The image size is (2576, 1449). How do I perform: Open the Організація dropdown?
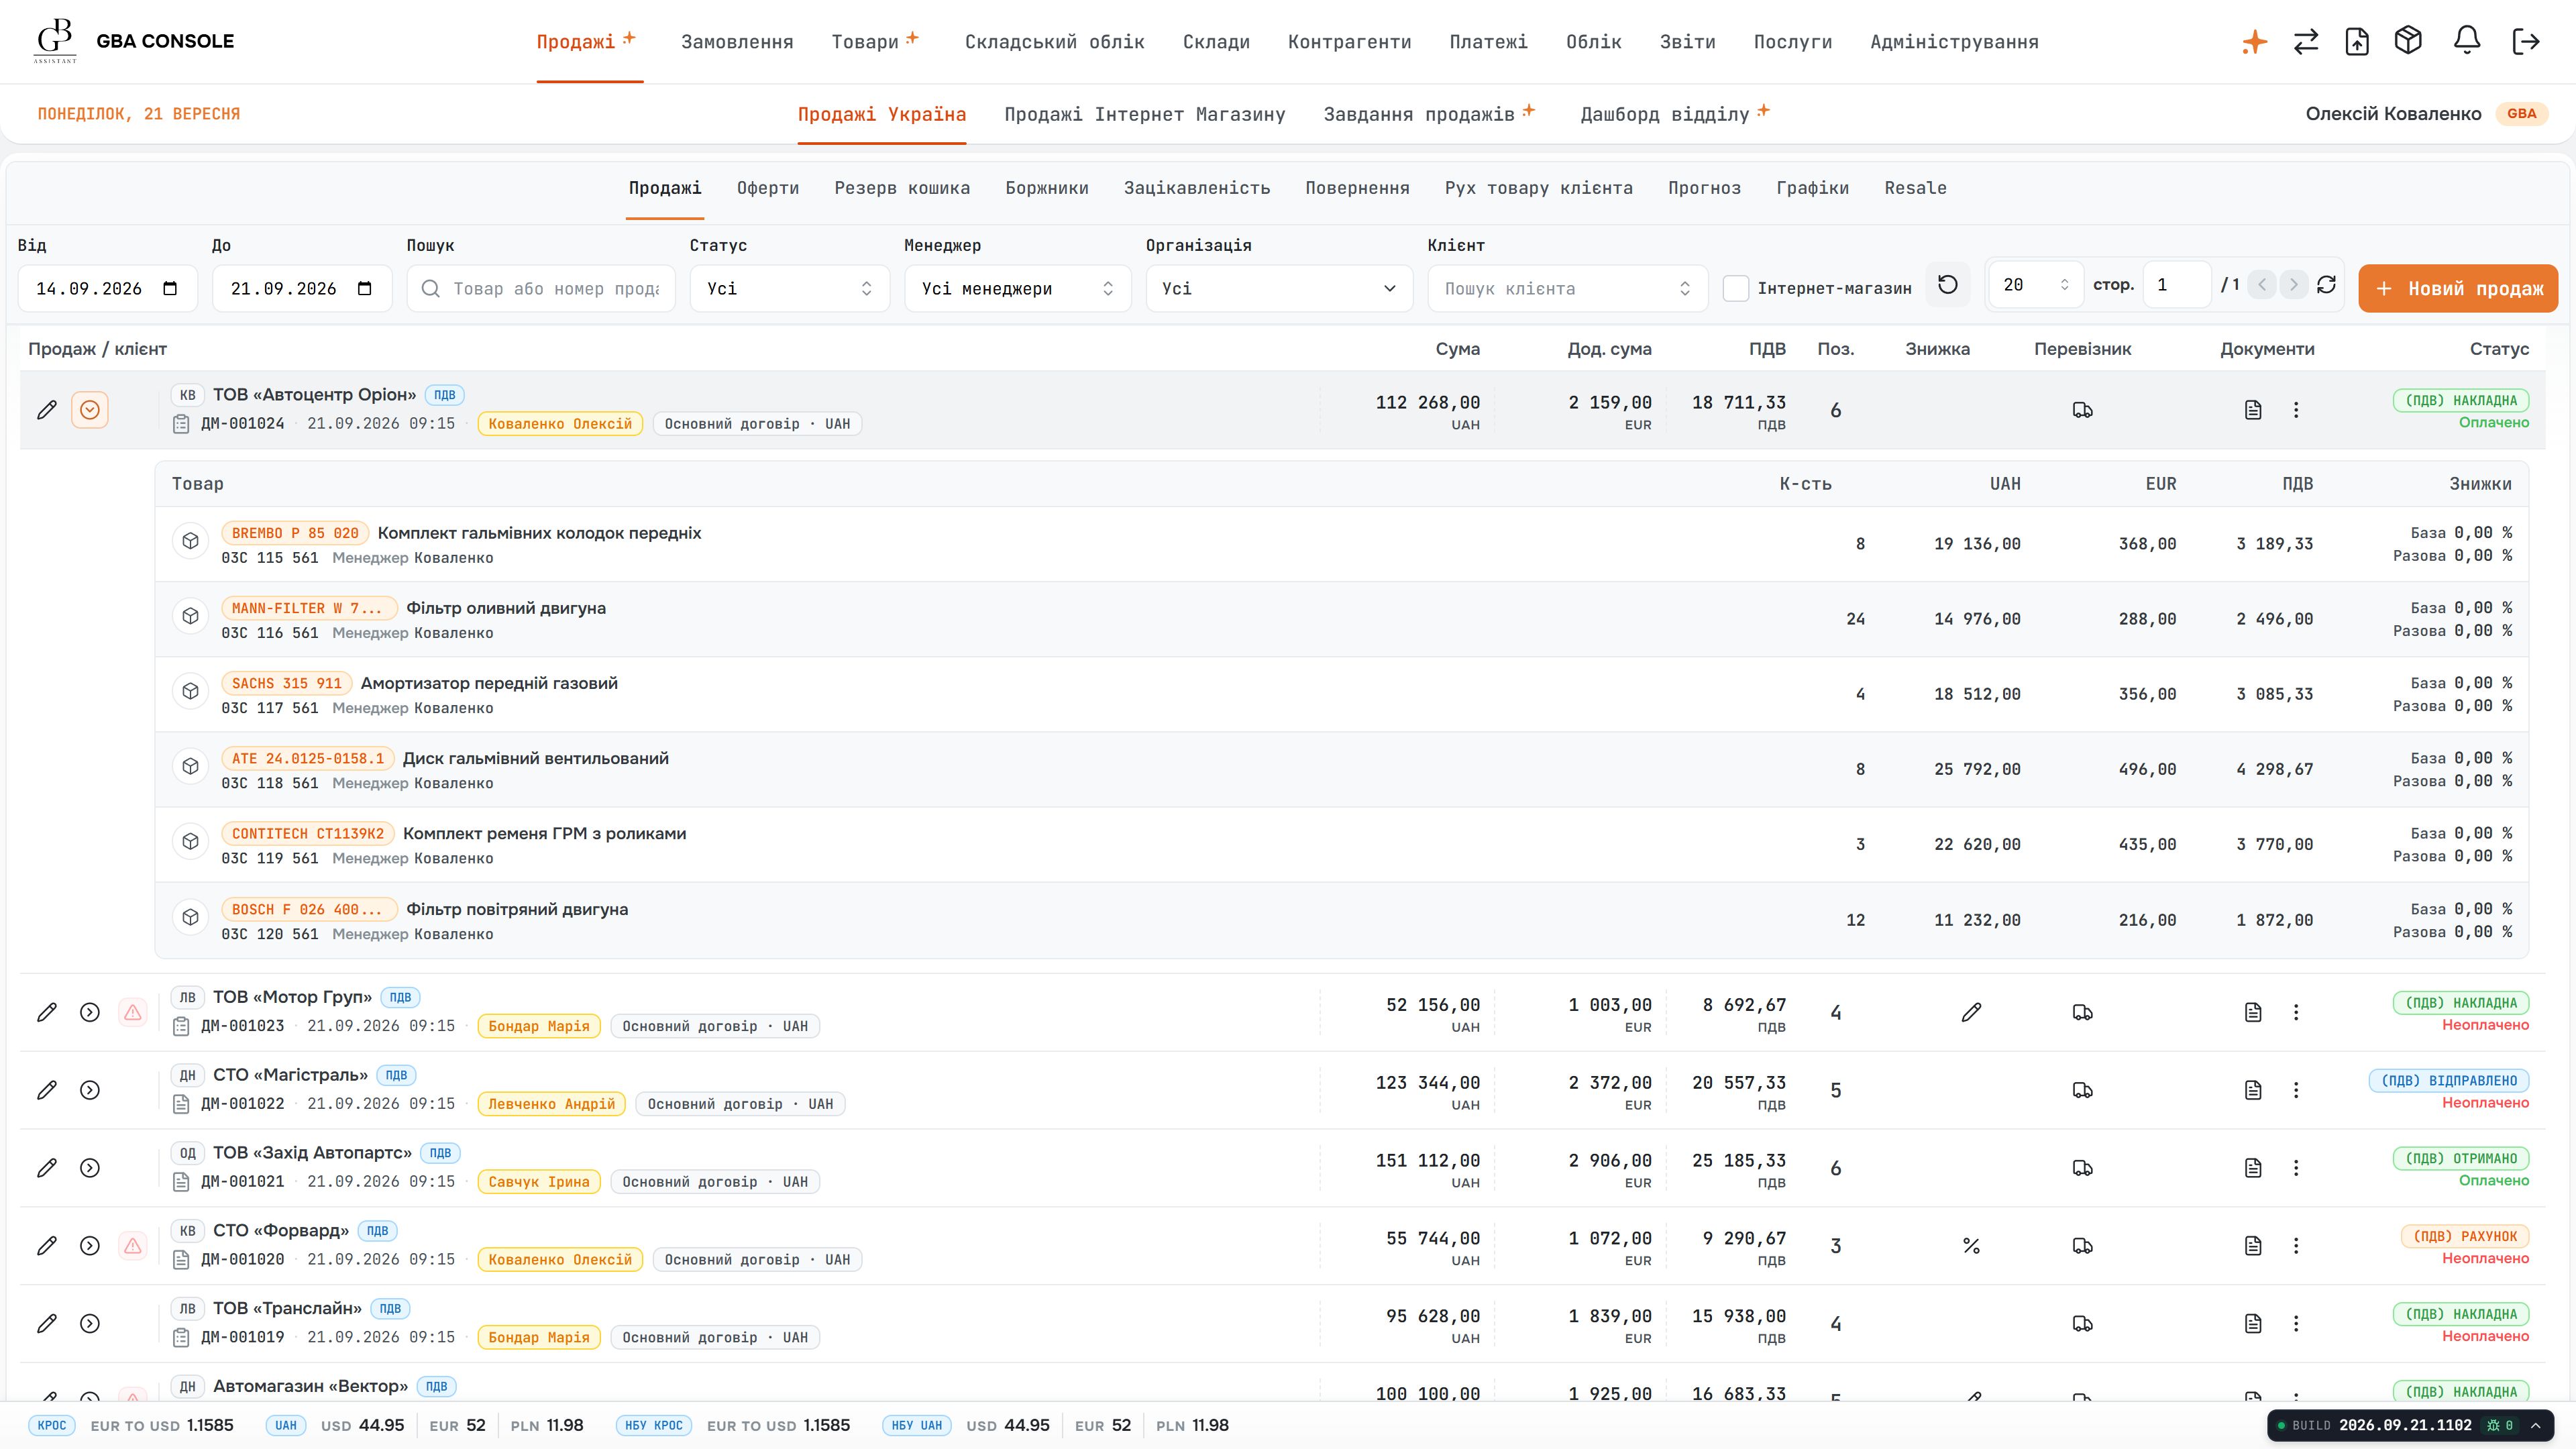point(1279,288)
